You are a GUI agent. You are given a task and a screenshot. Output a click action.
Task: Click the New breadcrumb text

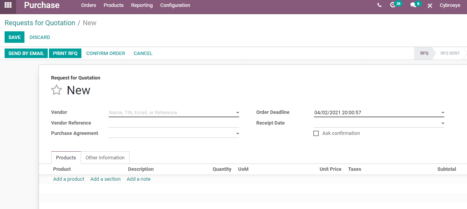tap(89, 23)
